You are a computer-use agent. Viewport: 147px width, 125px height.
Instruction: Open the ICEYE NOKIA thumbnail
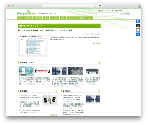tap(76, 71)
